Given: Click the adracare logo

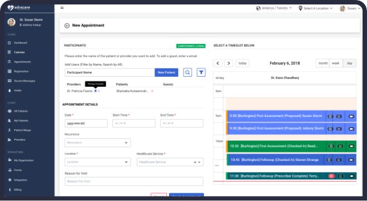Looking at the screenshot, I should [x=19, y=8].
